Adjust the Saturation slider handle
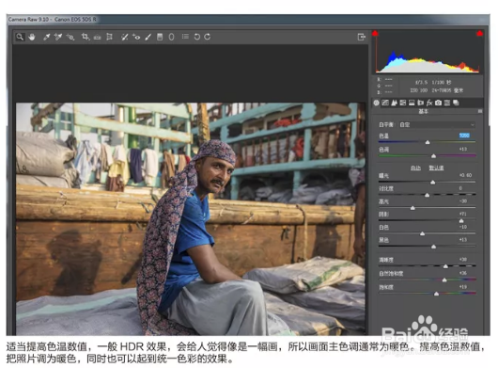Image resolution: width=498 pixels, height=368 pixels. (436, 294)
